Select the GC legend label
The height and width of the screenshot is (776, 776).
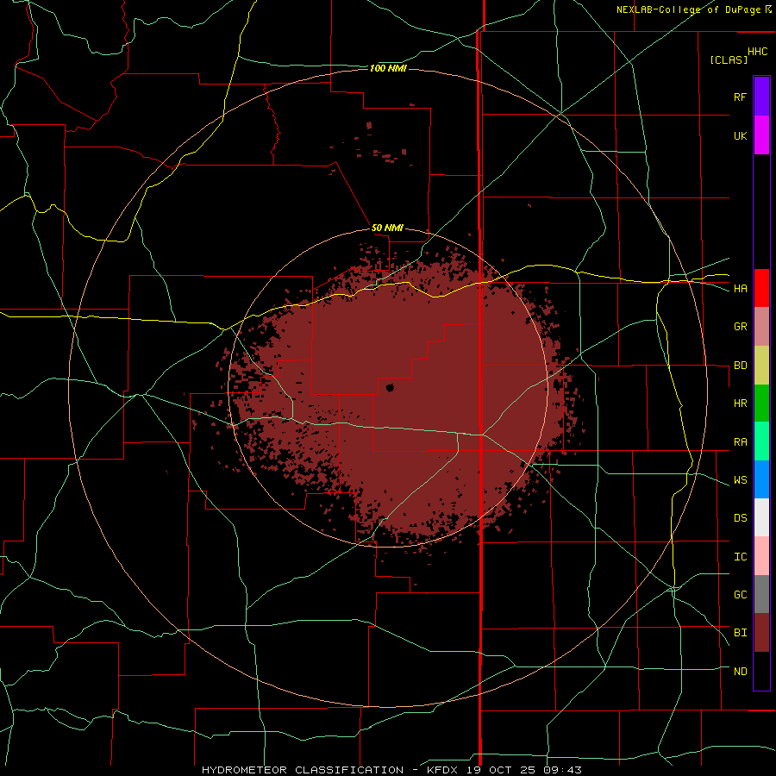click(741, 595)
